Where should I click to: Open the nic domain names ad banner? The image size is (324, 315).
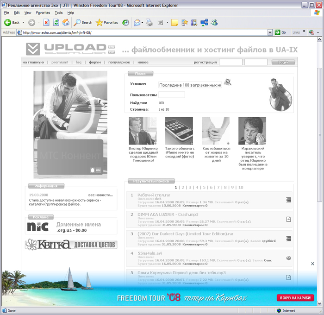[71, 227]
